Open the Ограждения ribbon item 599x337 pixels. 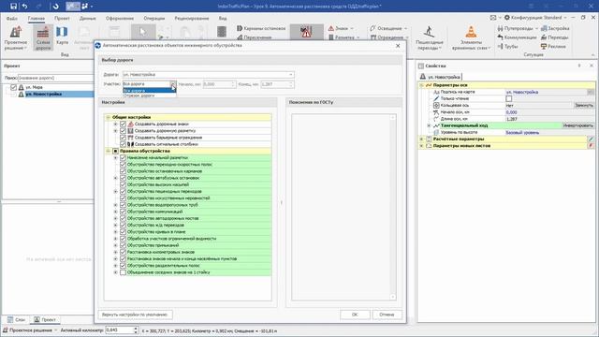[x=389, y=37]
